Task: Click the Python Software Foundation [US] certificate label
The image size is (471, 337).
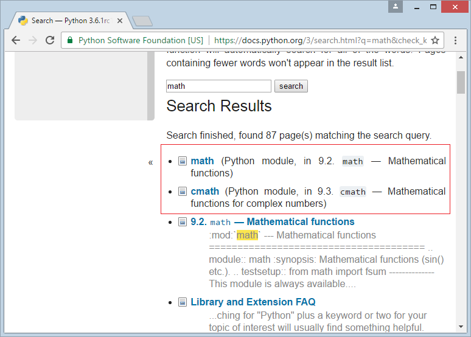Action: point(141,40)
